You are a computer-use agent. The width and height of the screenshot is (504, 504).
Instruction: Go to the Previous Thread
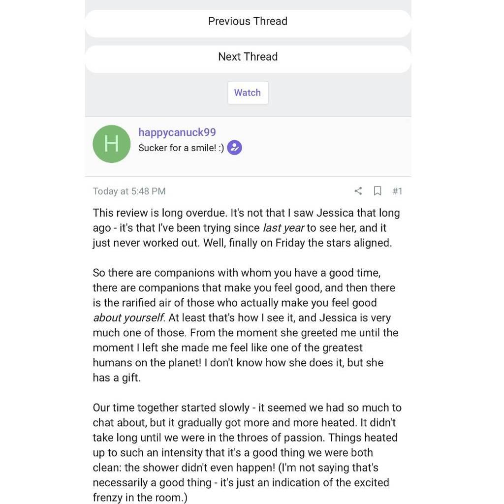pyautogui.click(x=248, y=21)
